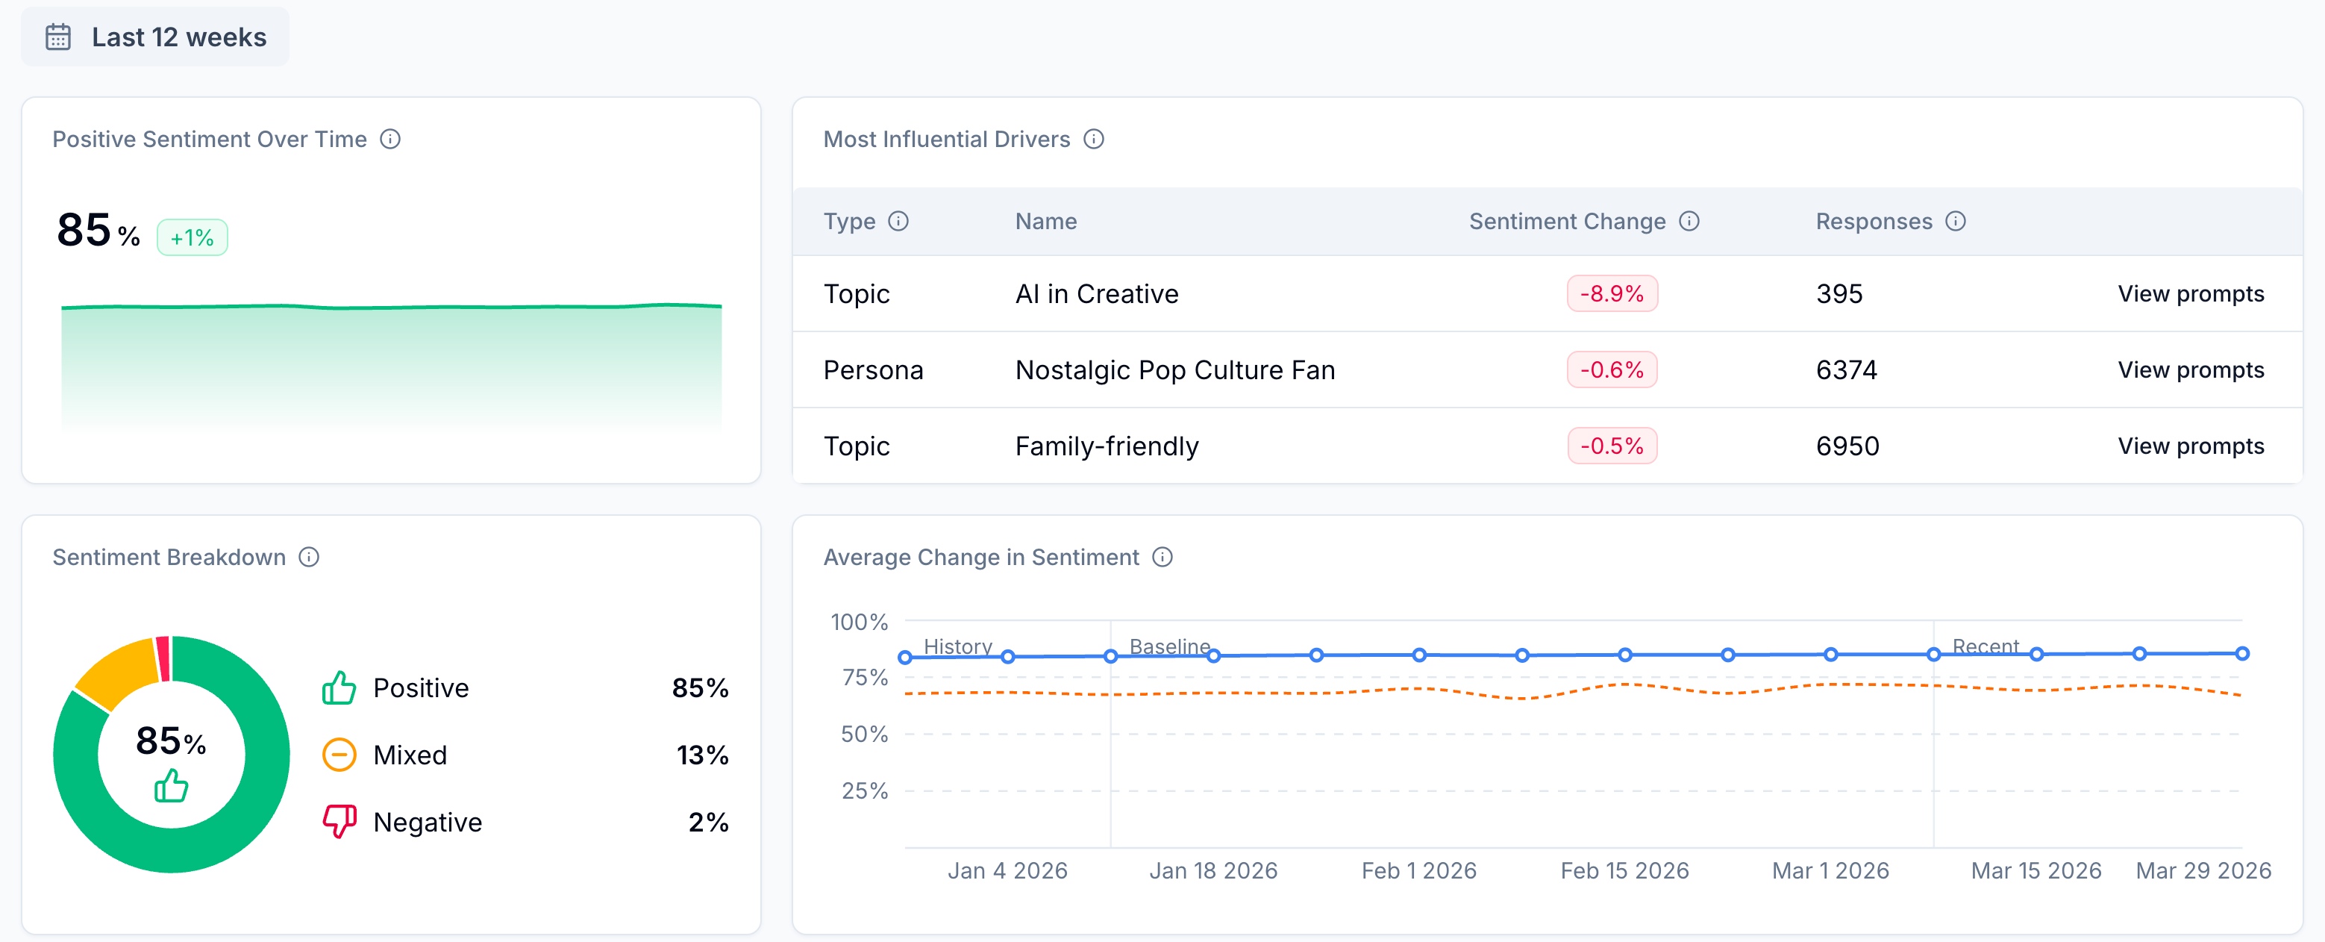View prompts for AI in Creative
Viewport: 2325px width, 942px height.
pyautogui.click(x=2191, y=293)
